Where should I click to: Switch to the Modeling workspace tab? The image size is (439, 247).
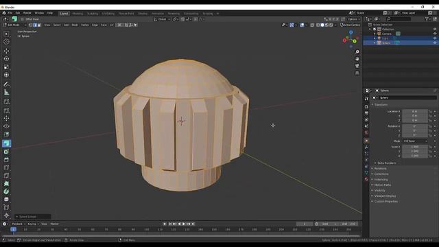(78, 14)
